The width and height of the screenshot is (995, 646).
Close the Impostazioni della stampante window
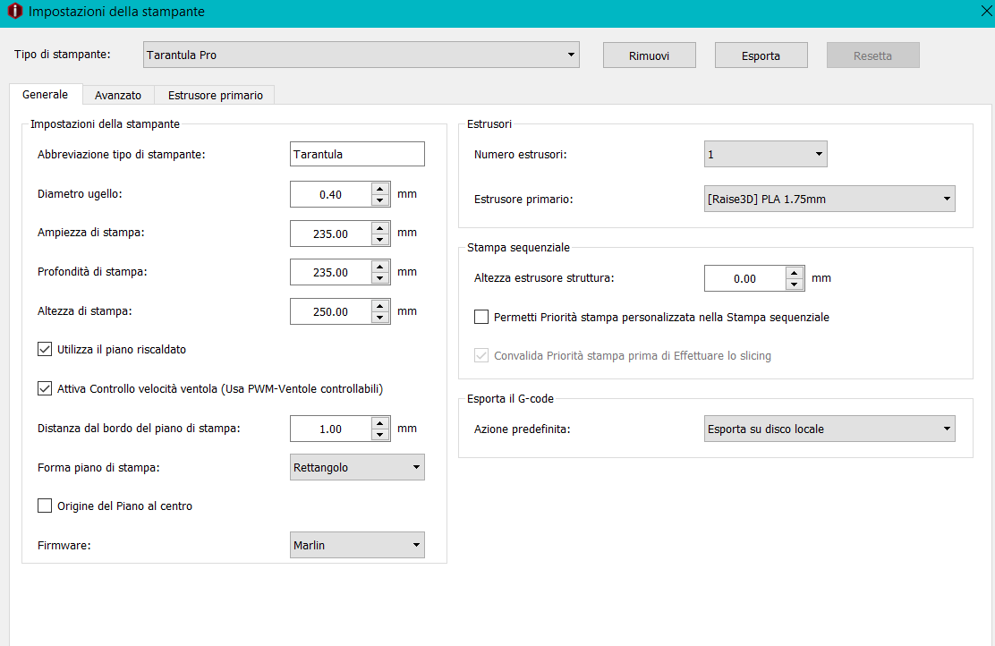point(986,12)
